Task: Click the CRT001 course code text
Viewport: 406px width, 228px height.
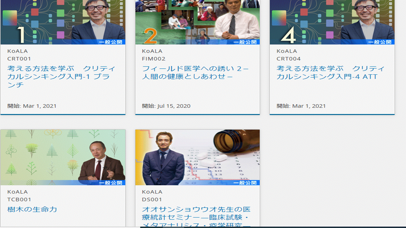Action: [19, 59]
